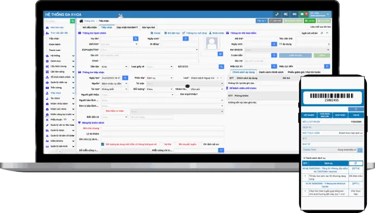Tick the Bảo hiểm tư nhân checkbox
This screenshot has height=213, width=375.
pyautogui.click(x=104, y=111)
